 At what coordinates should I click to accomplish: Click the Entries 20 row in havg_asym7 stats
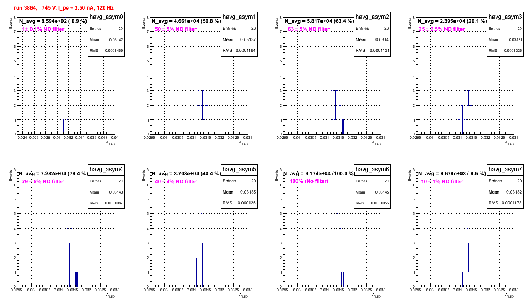pyautogui.click(x=505, y=181)
